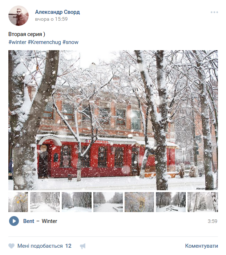Open sixth thumbnail of tree-lined path
The image size is (226, 255).
click(x=171, y=202)
